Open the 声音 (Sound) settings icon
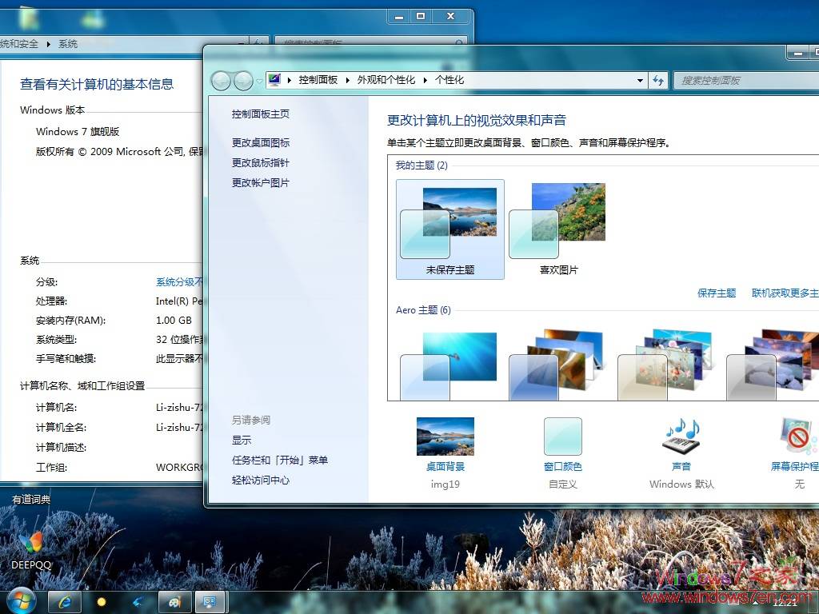819x614 pixels. point(680,437)
